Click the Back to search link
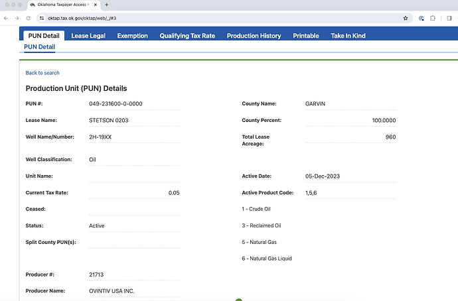 pyautogui.click(x=42, y=73)
